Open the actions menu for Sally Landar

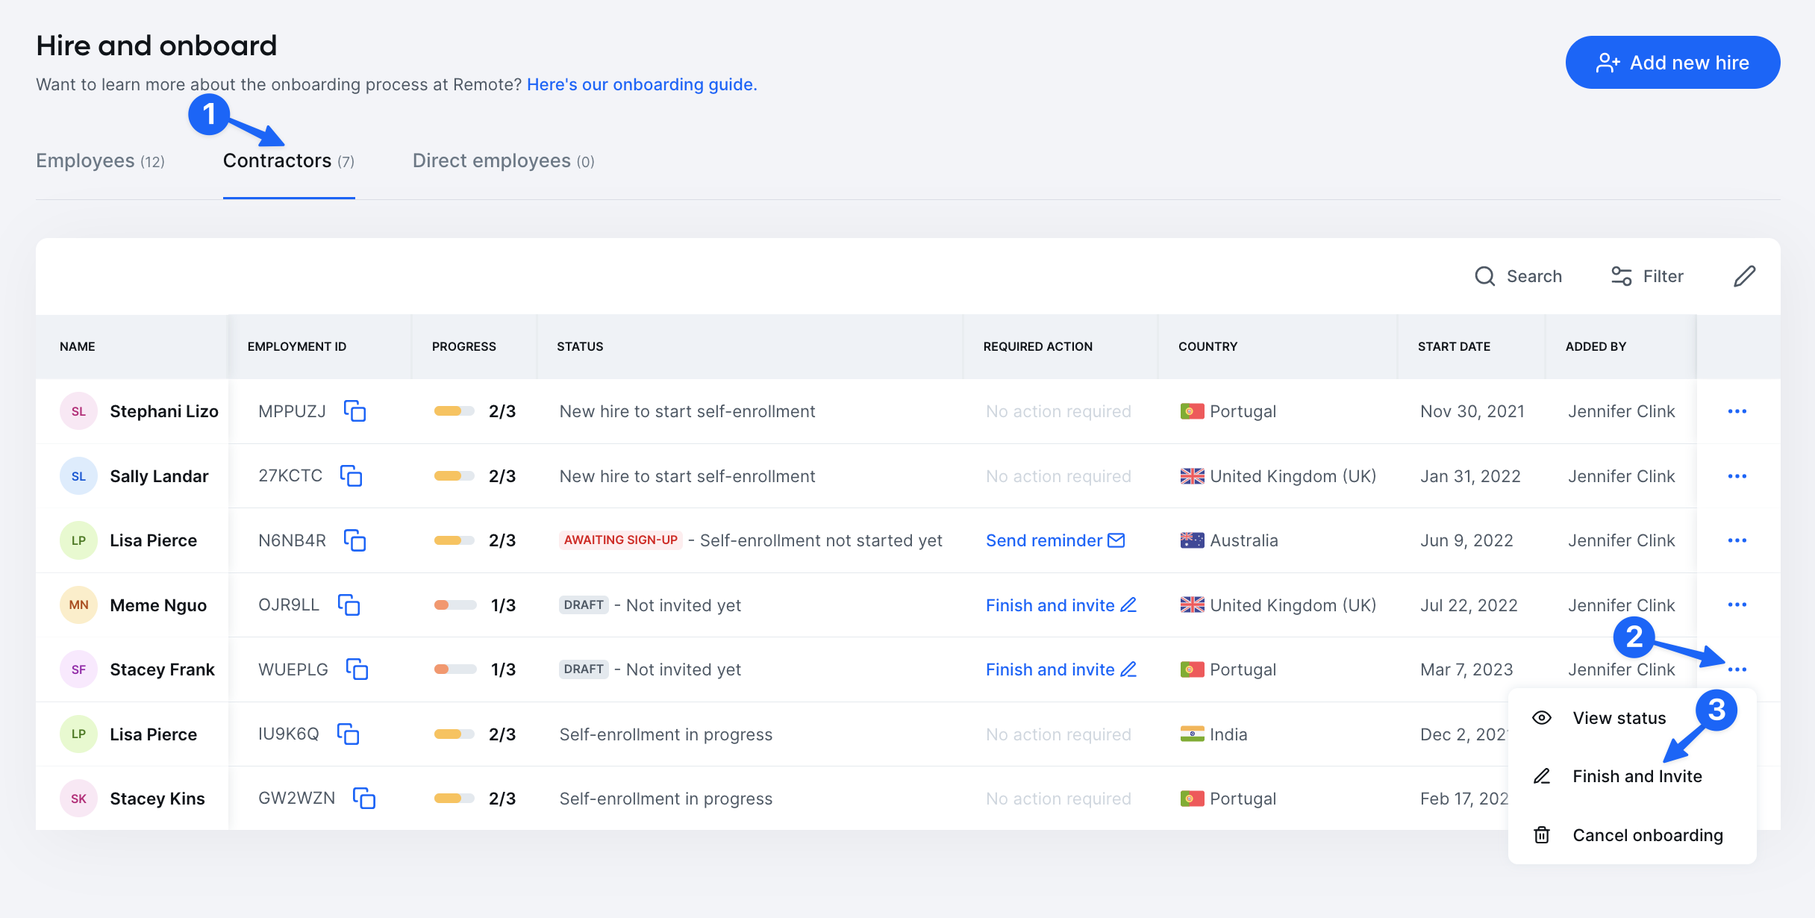(1738, 476)
